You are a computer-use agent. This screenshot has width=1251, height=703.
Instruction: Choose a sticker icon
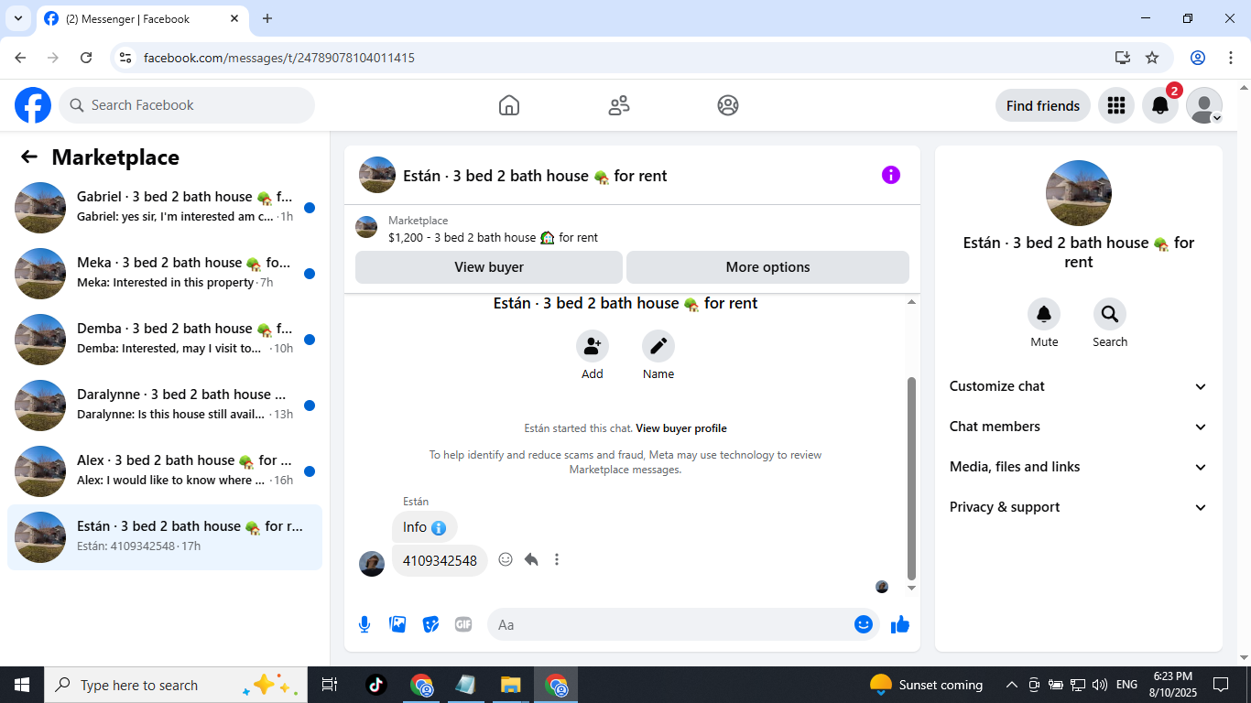[x=430, y=624]
